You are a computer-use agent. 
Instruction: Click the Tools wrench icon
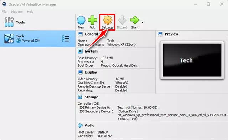click(9, 22)
